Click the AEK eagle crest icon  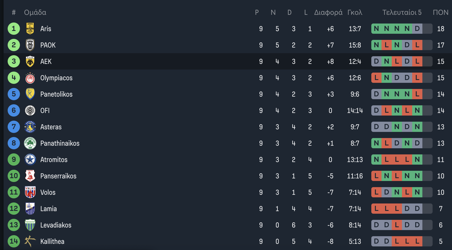[x=30, y=61]
